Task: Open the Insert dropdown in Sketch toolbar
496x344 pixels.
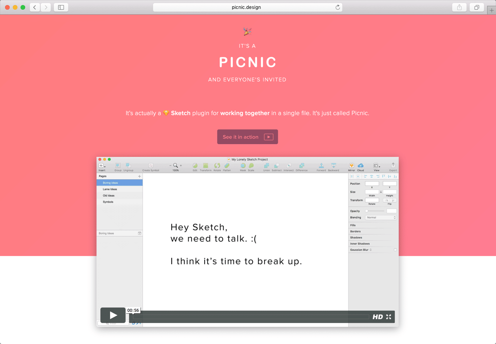Action: pos(102,166)
